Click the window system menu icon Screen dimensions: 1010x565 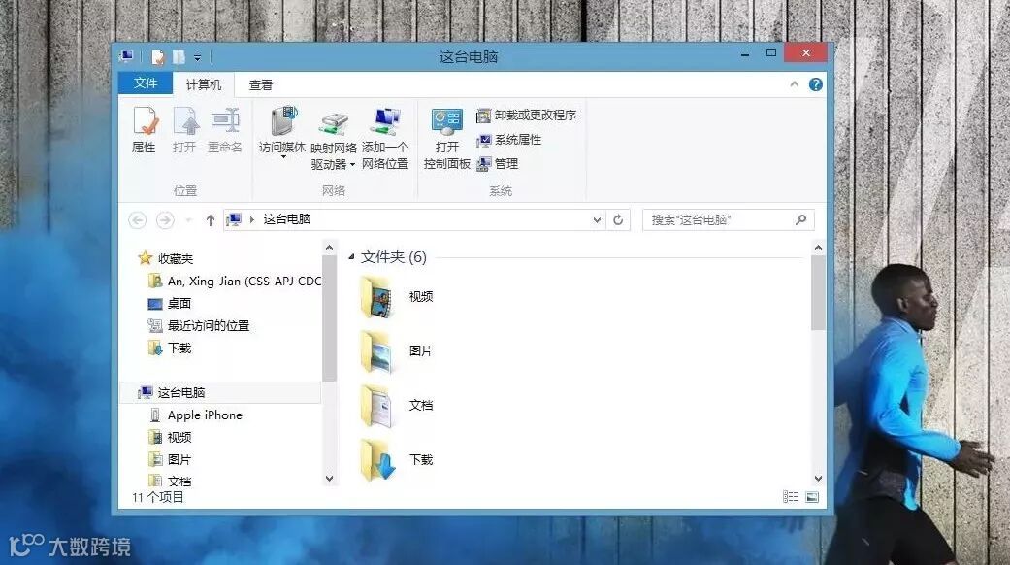126,56
